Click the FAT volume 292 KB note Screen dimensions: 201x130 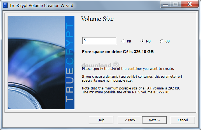tap(131, 88)
